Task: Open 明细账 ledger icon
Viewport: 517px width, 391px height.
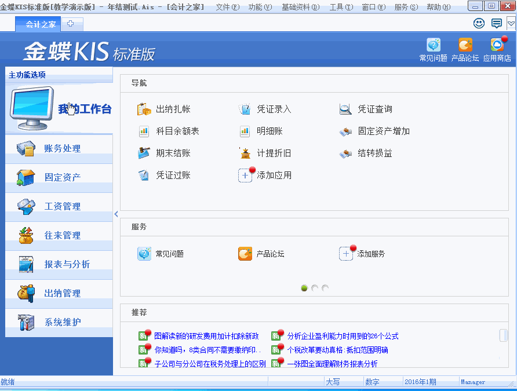Action: point(245,131)
